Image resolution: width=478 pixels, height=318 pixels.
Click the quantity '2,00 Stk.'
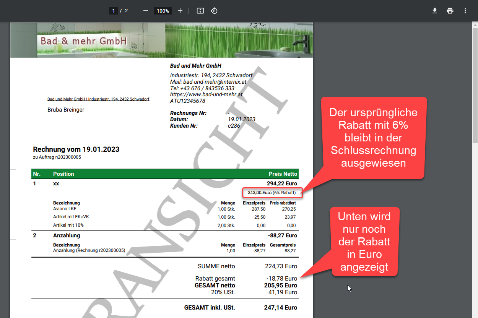click(x=226, y=226)
